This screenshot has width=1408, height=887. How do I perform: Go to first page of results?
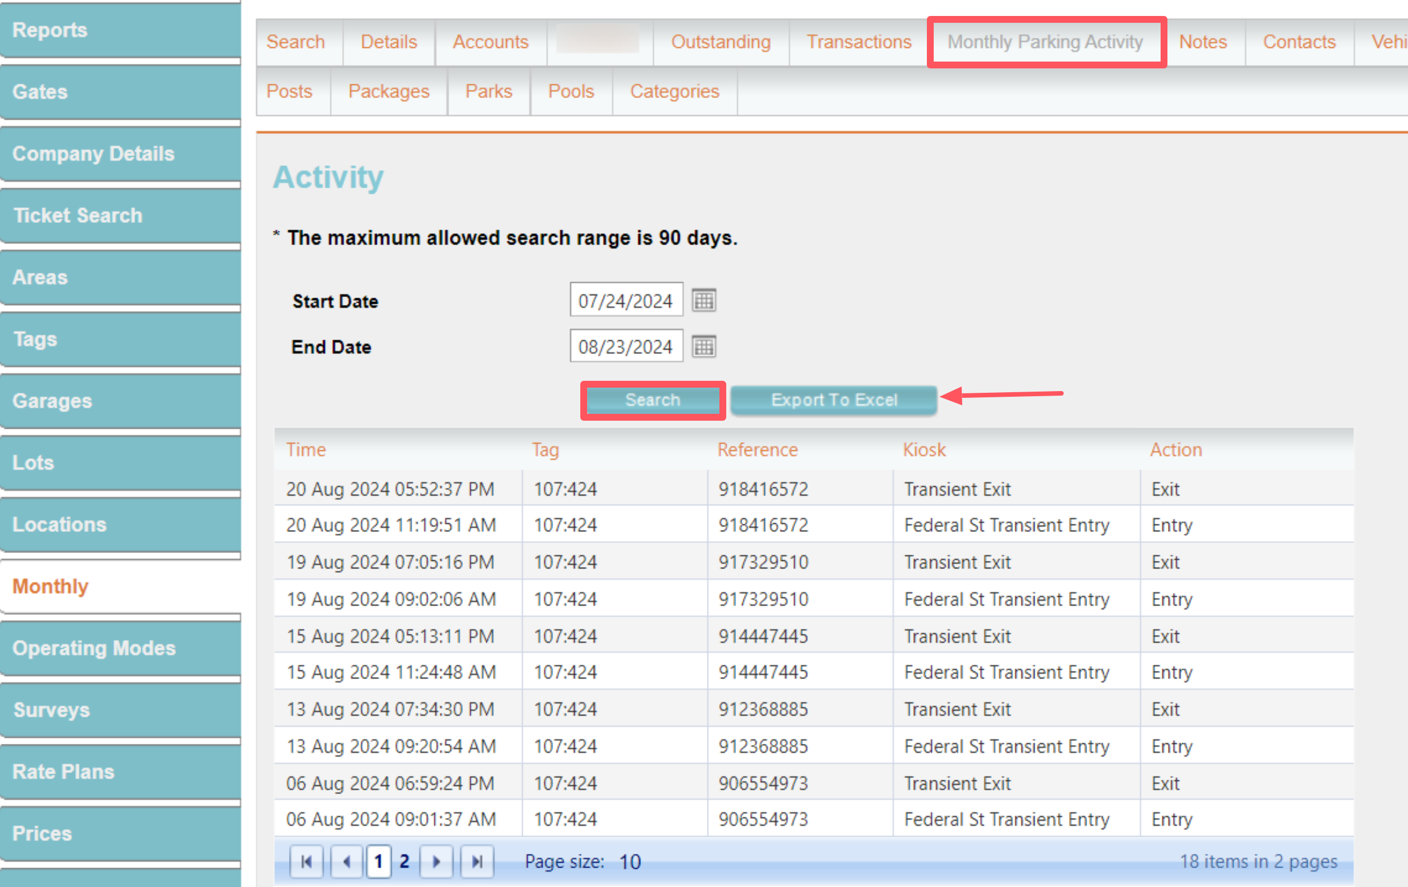[306, 861]
